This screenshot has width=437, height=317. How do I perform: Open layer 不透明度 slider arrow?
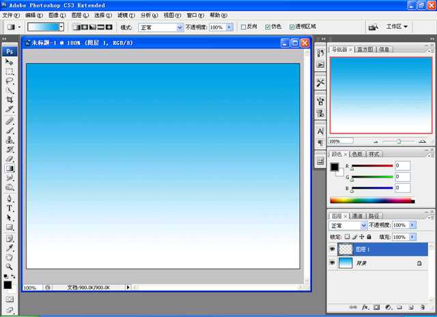(x=412, y=225)
